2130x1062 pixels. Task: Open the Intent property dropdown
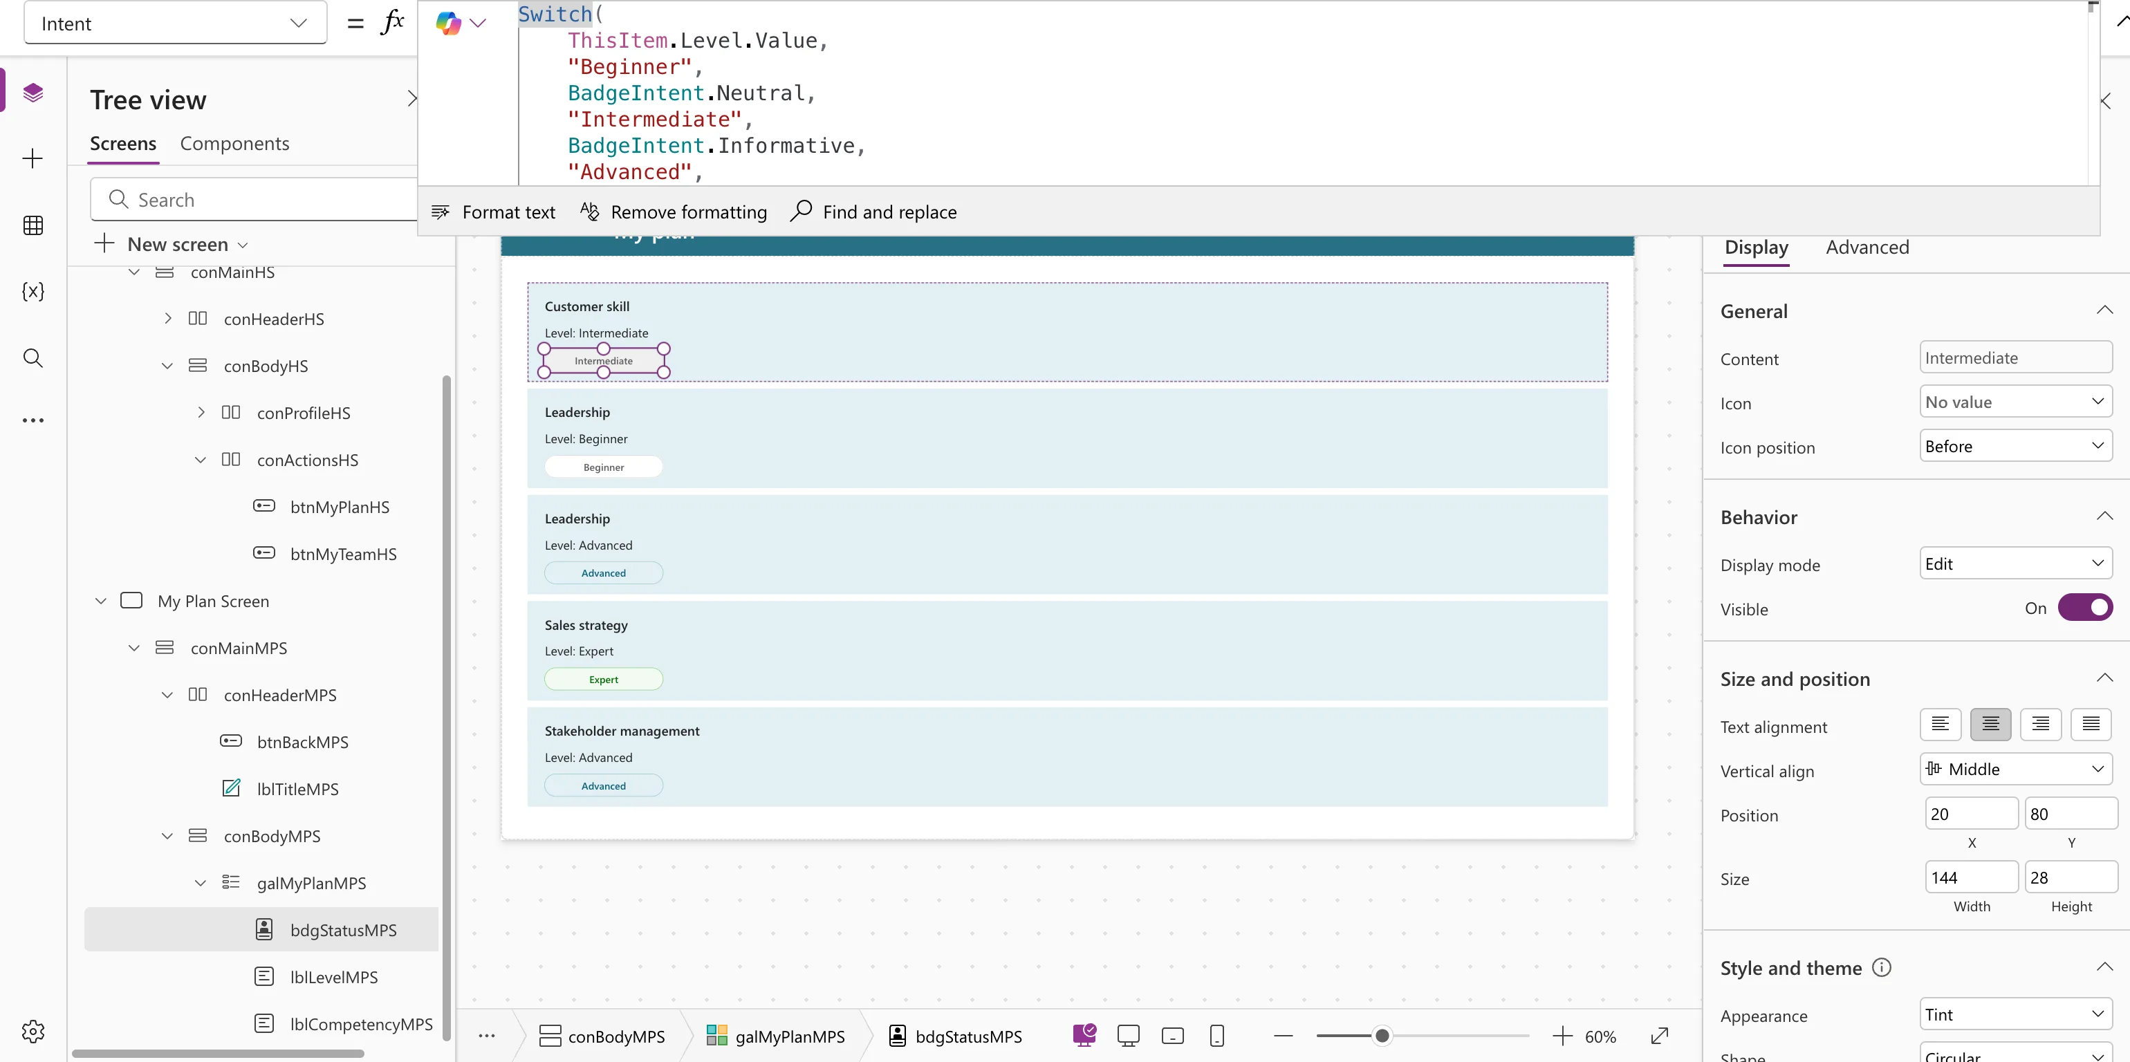(175, 23)
